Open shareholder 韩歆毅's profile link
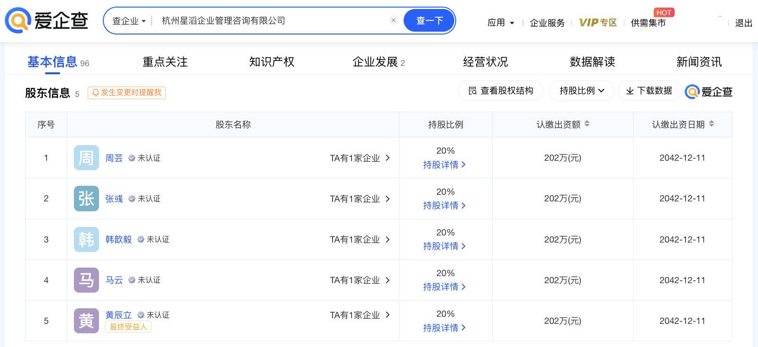 click(x=118, y=240)
